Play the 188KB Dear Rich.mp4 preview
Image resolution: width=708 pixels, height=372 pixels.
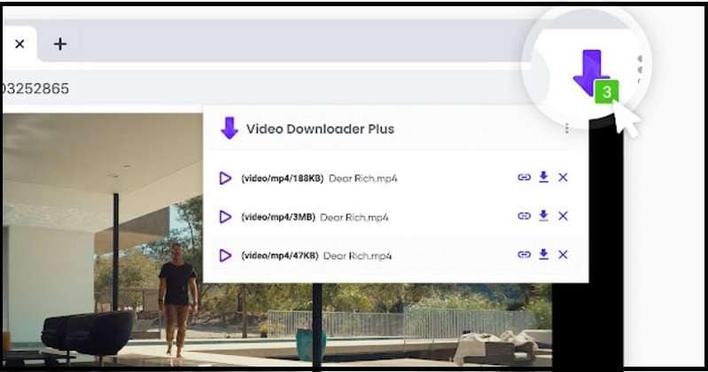point(225,178)
